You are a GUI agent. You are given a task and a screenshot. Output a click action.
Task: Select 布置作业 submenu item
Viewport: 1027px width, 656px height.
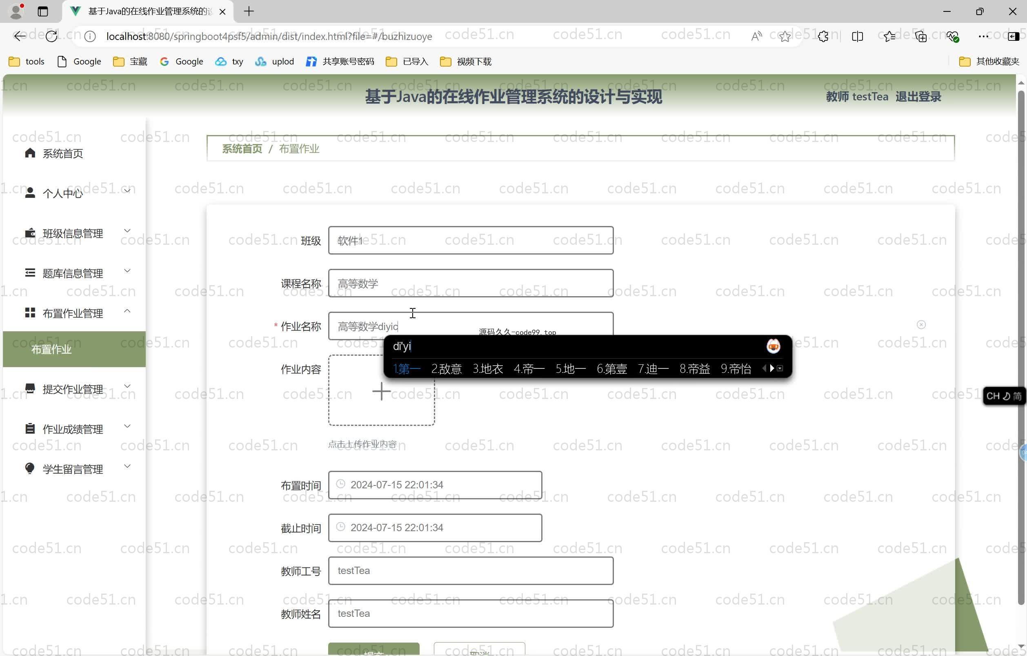pyautogui.click(x=74, y=349)
